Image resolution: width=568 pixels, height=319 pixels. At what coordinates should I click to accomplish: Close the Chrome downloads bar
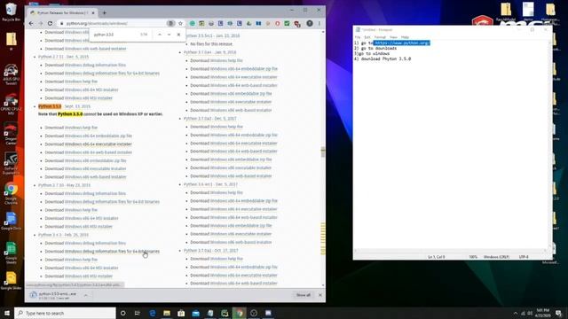(319, 295)
